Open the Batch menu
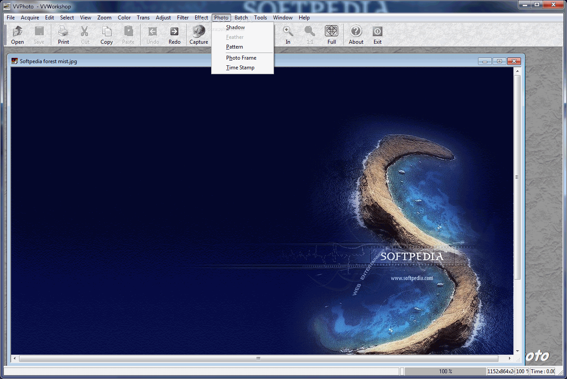Screen dimensions: 567x379 241,18
